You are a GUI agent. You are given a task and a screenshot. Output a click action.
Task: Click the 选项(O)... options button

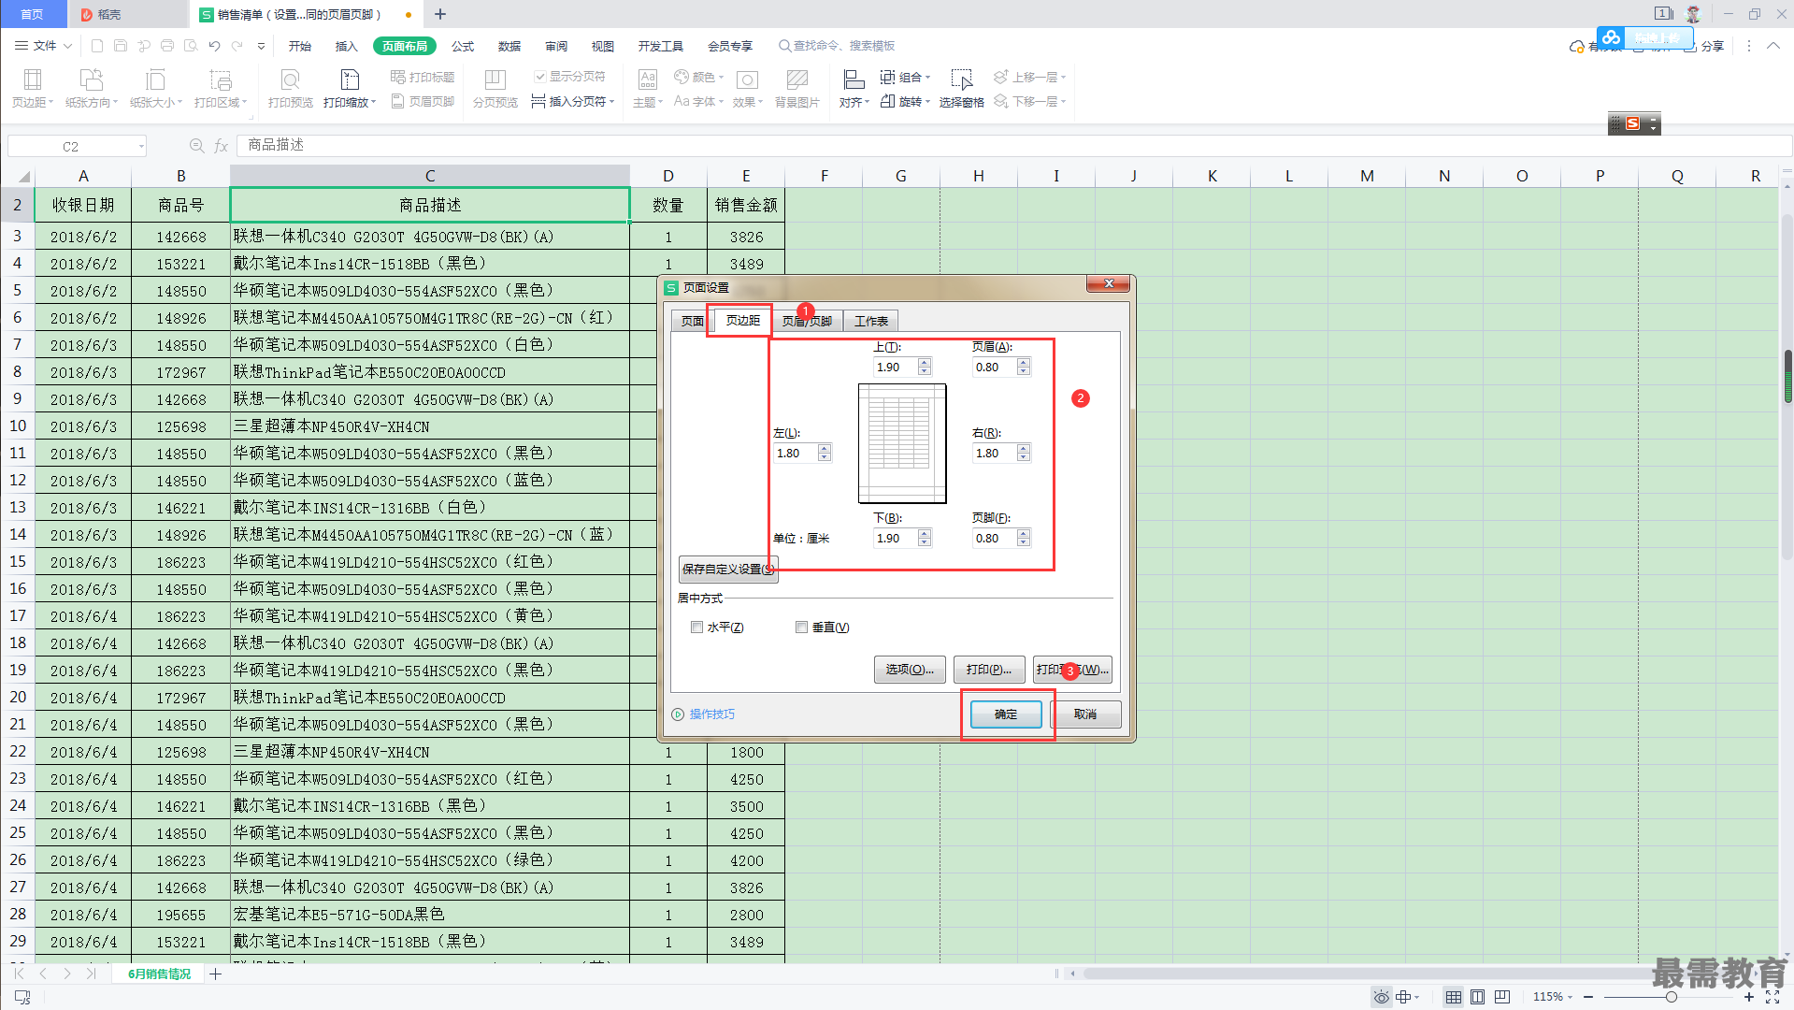910,670
